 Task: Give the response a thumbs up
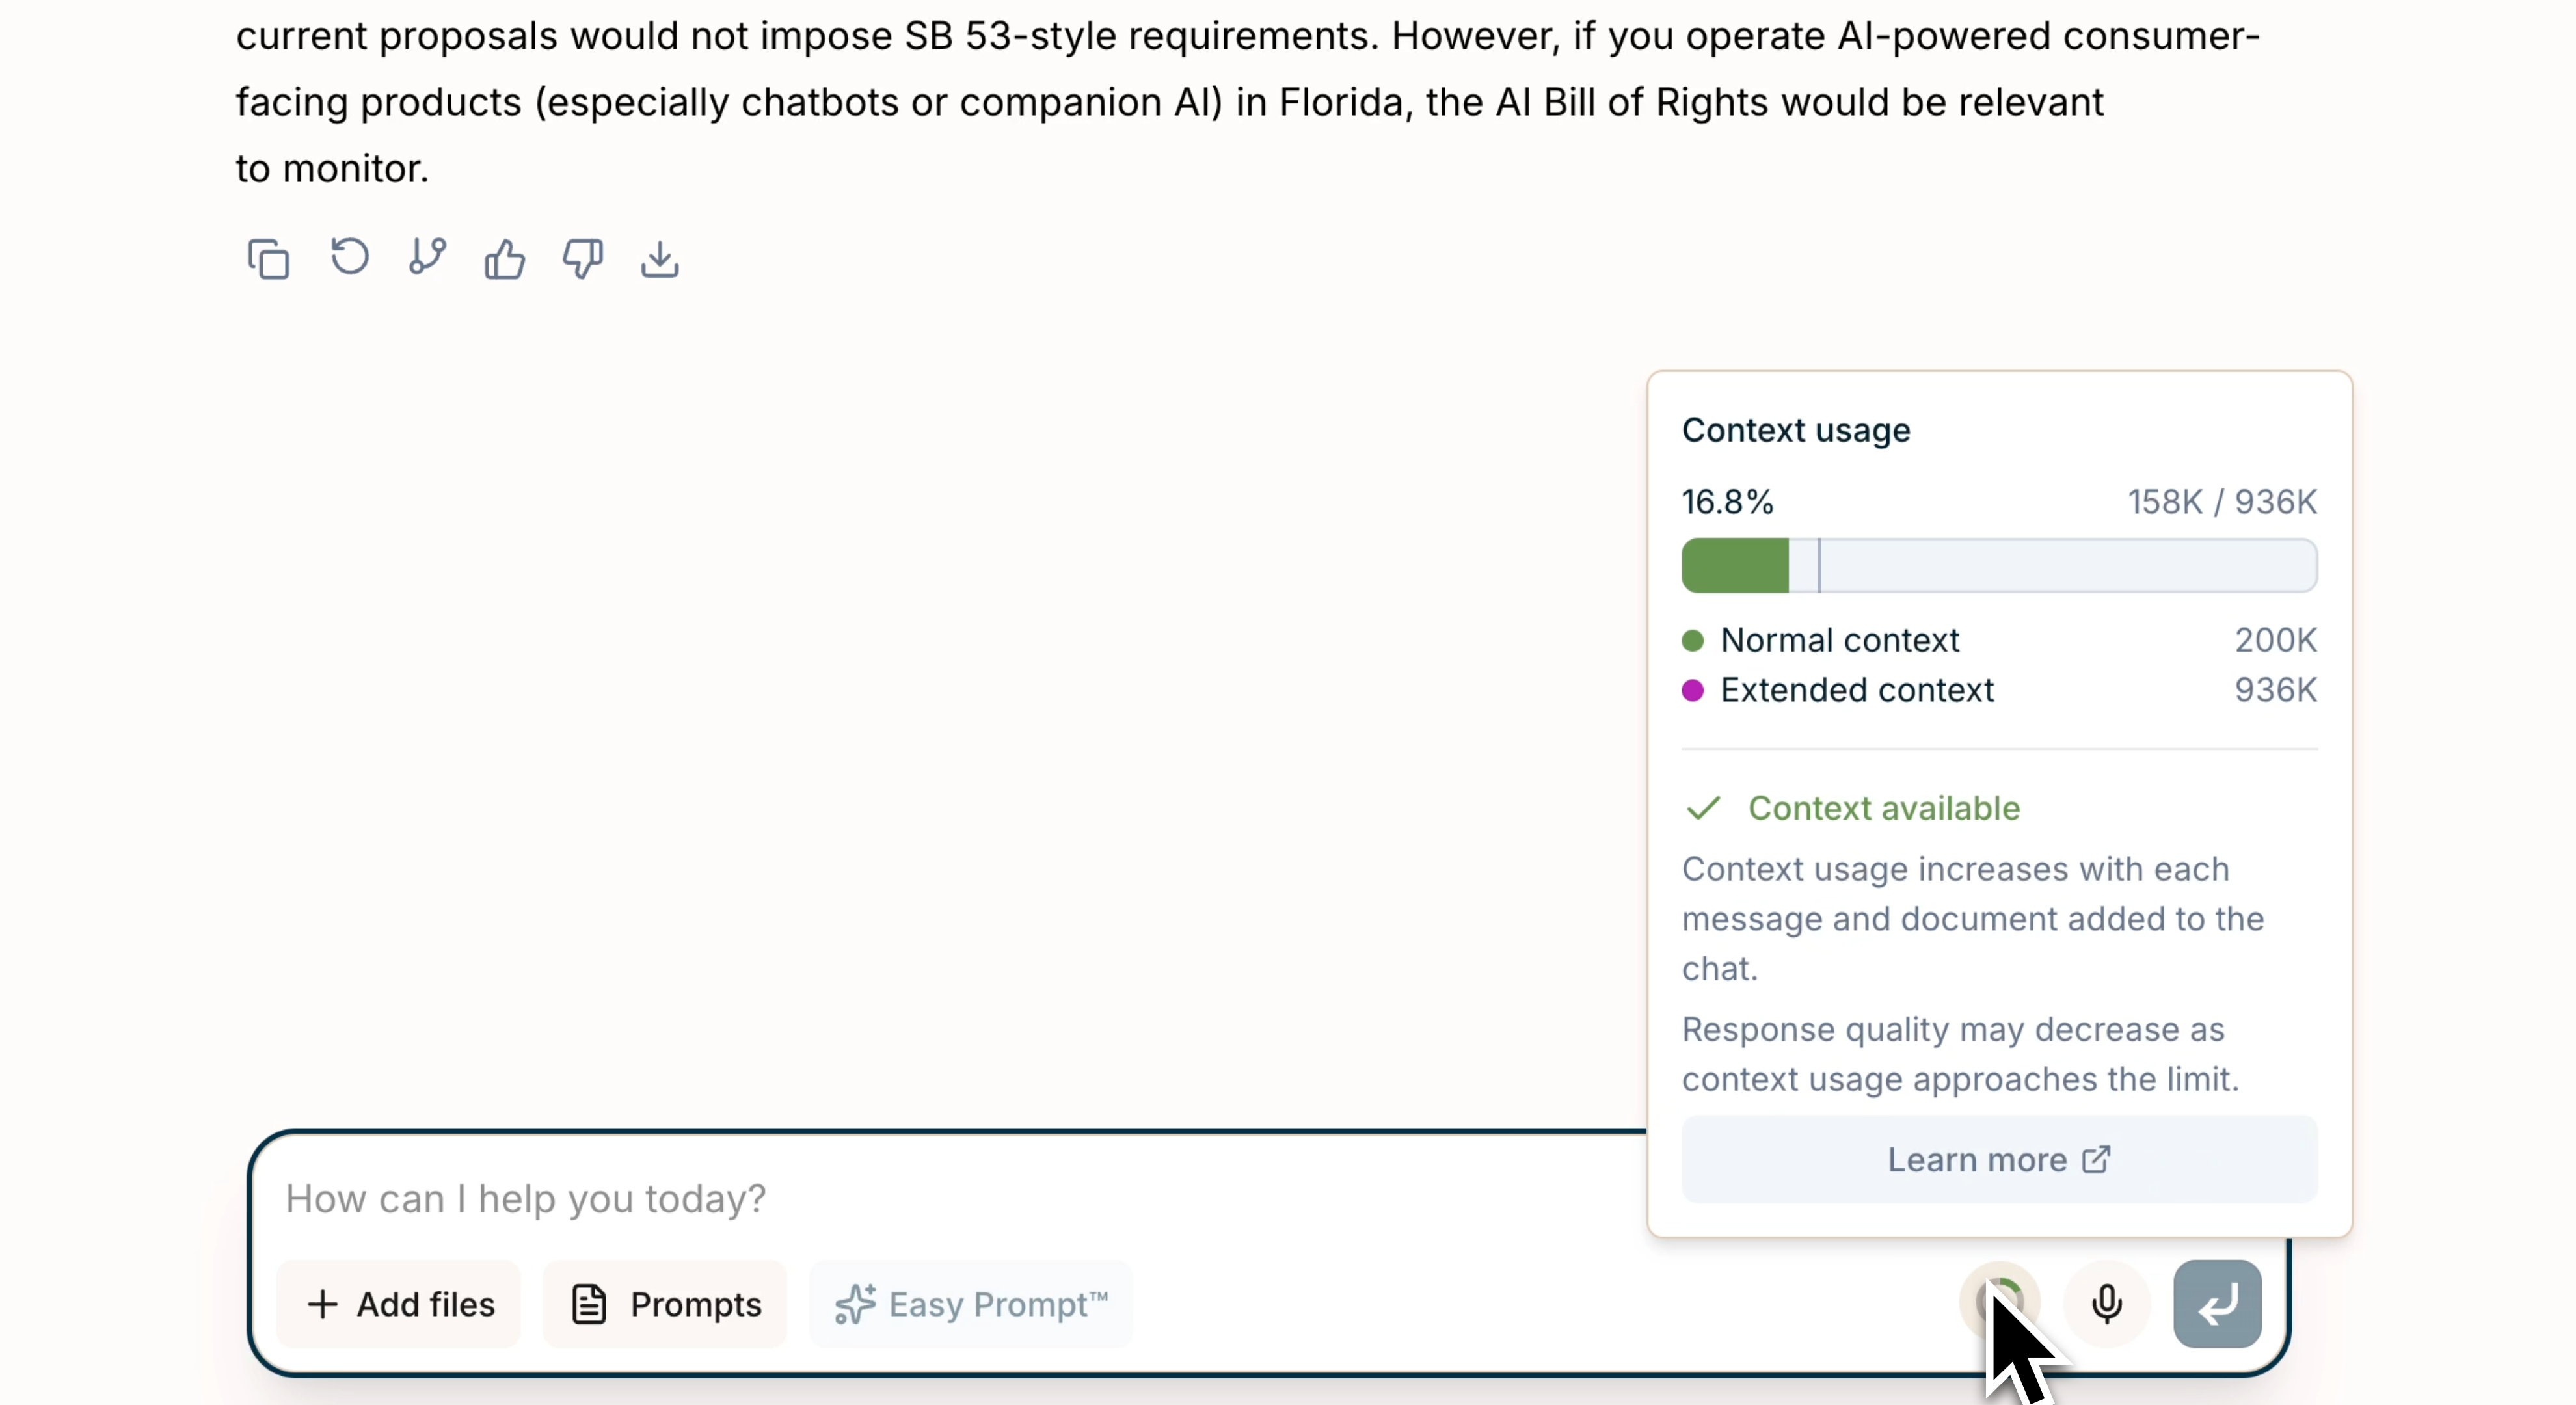coord(505,259)
